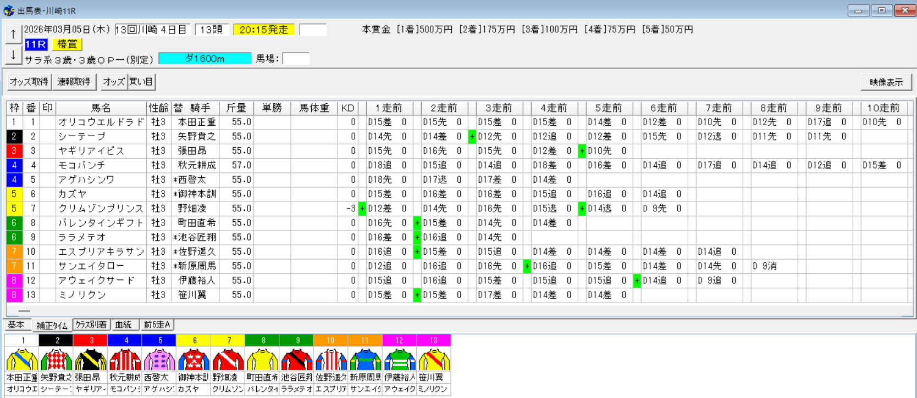Click green plus marker in エスプリアキラサン row
Image resolution: width=917 pixels, height=398 pixels.
tap(417, 252)
